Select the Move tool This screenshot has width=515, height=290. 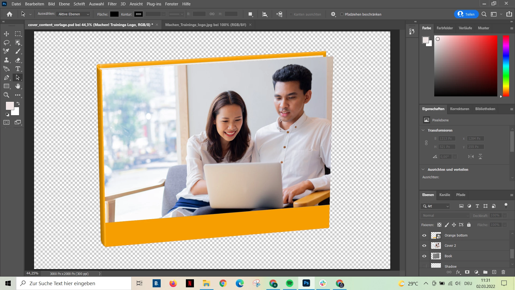pyautogui.click(x=6, y=34)
